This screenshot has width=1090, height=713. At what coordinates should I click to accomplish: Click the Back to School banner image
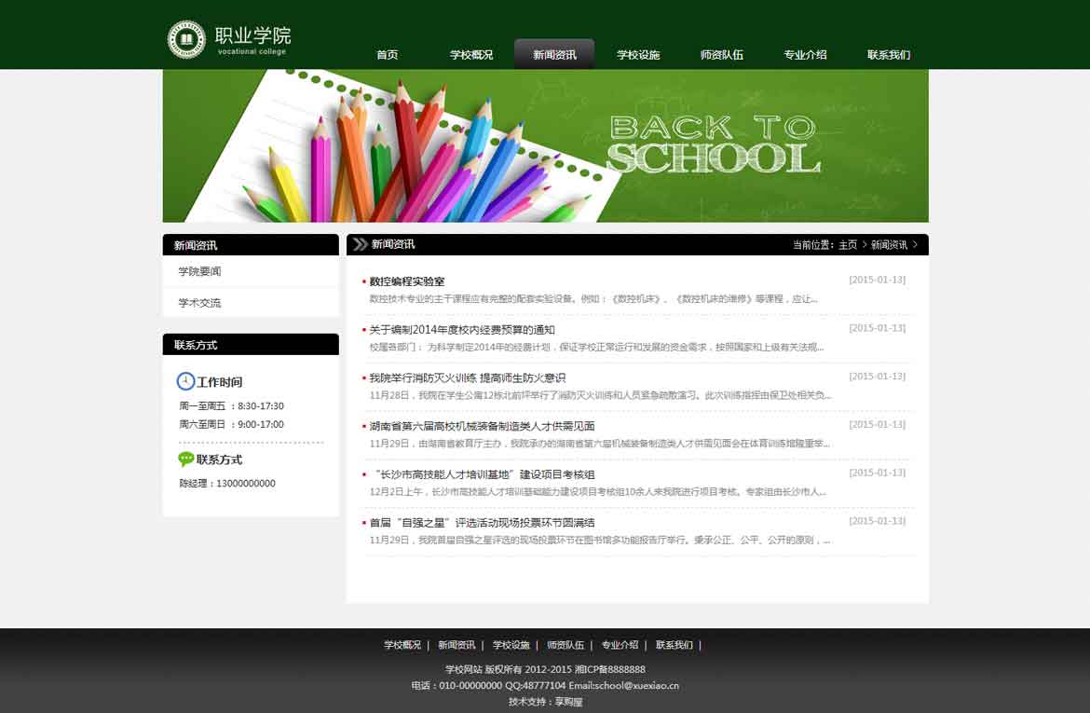coord(546,145)
